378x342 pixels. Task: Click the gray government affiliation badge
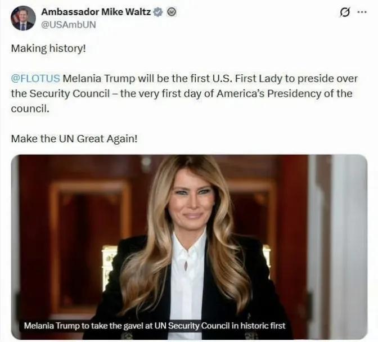click(172, 12)
